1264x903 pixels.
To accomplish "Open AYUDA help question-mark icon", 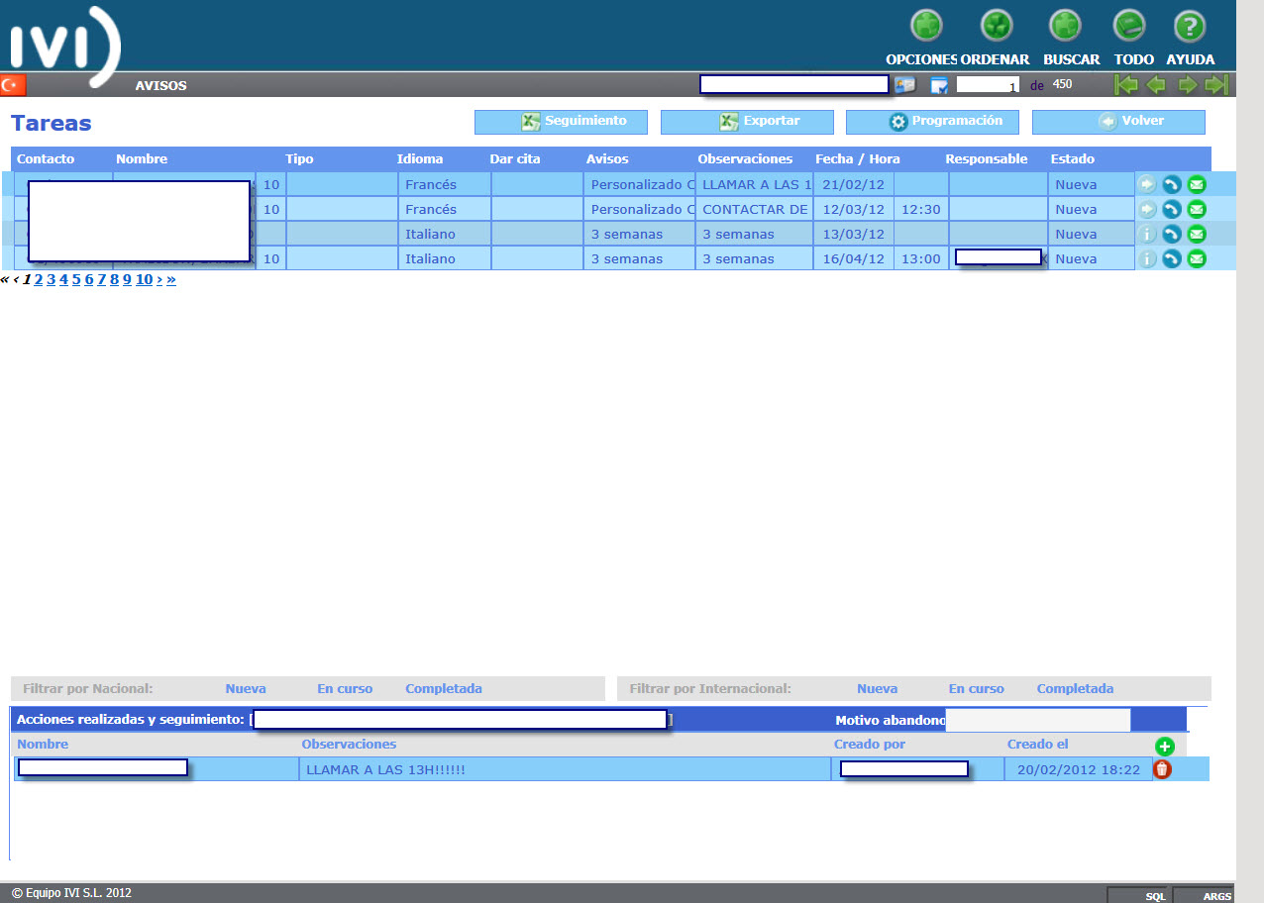I will [1190, 25].
